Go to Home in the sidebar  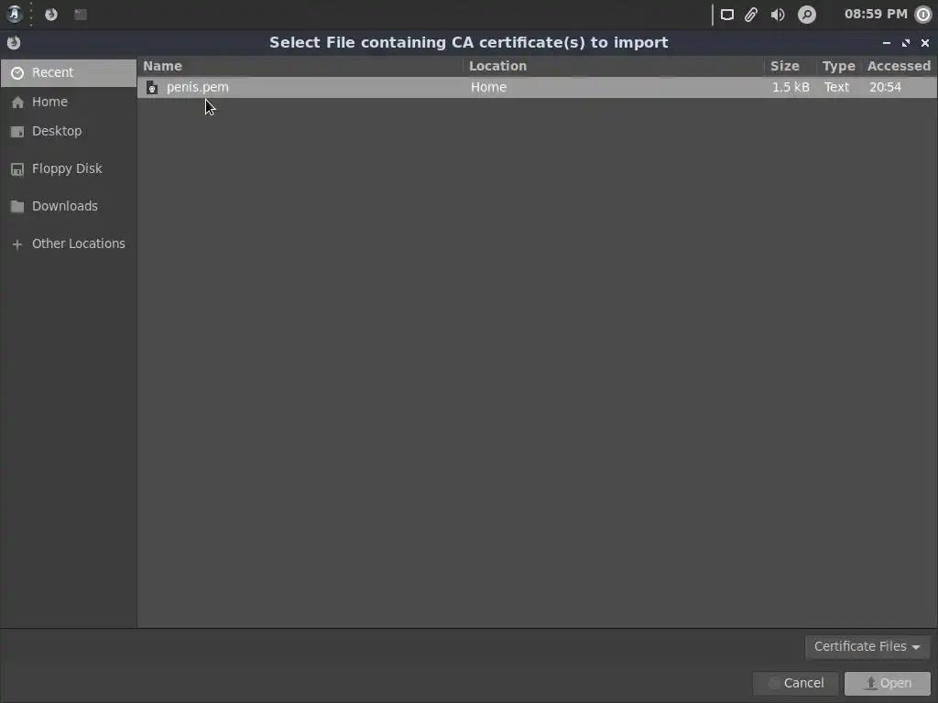(68, 103)
